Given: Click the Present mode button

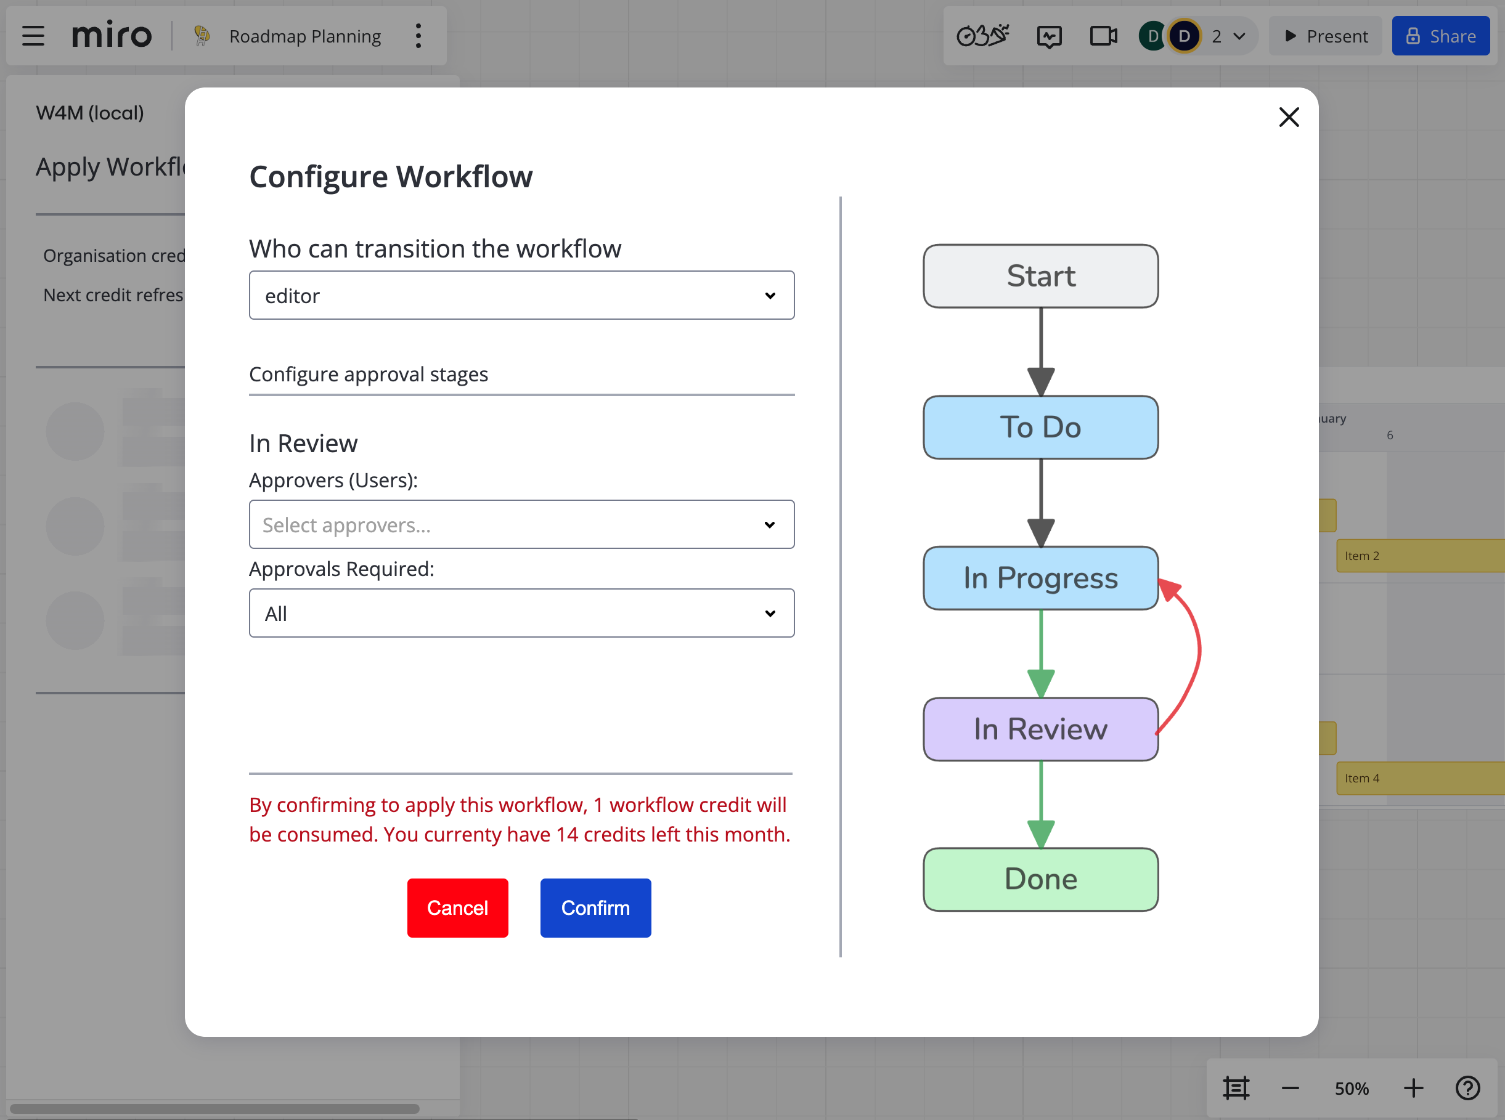Looking at the screenshot, I should (x=1328, y=35).
